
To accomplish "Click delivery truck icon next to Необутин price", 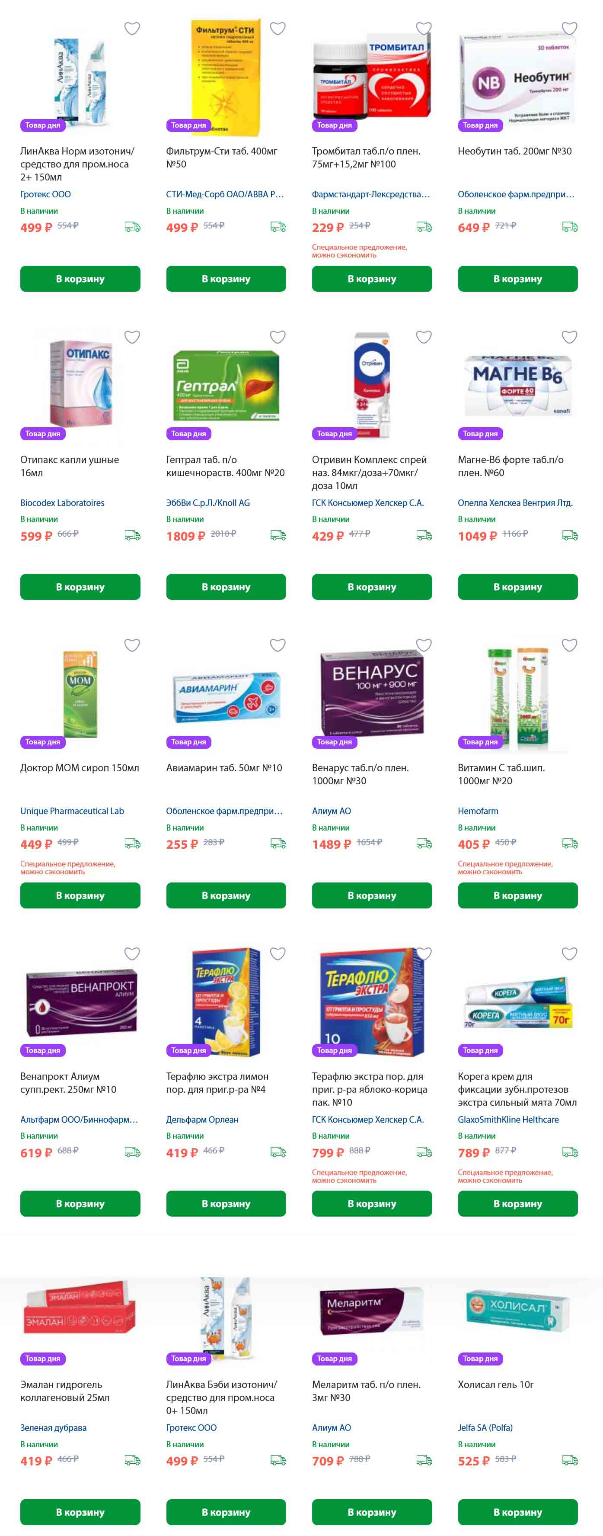I will 570,227.
